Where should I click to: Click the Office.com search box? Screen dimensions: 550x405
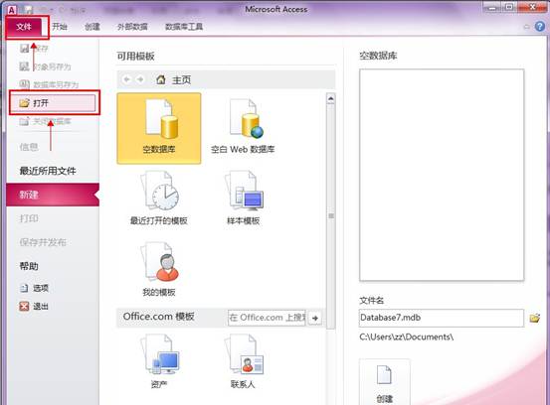click(x=267, y=318)
